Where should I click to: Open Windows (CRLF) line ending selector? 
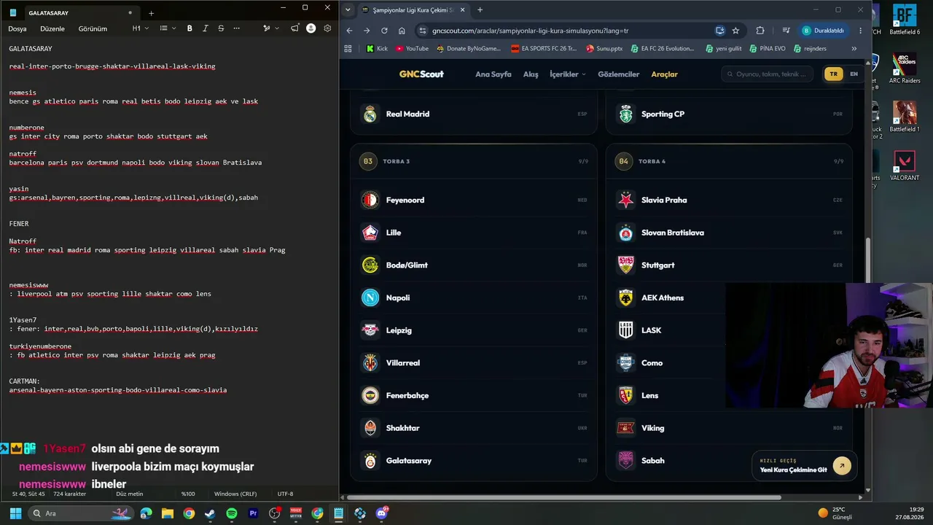point(235,494)
